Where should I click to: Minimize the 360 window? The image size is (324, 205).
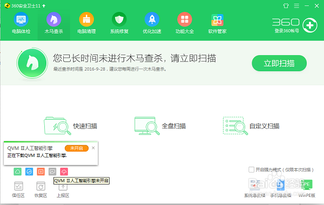pos(307,6)
